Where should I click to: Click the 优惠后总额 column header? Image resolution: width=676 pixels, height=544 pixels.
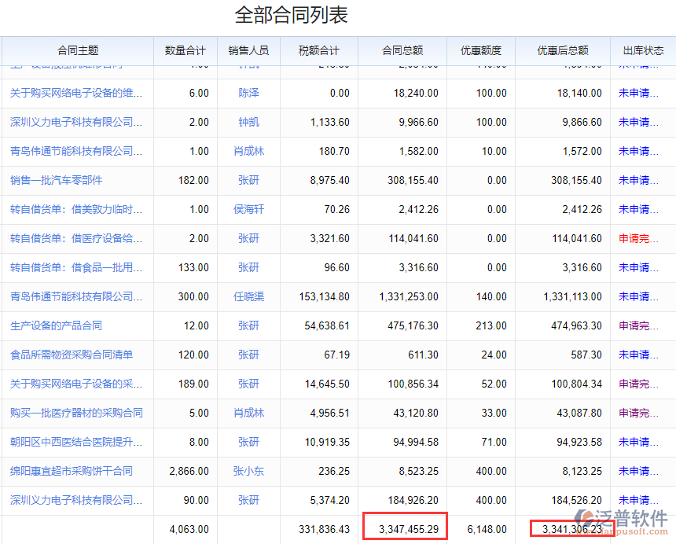pyautogui.click(x=563, y=50)
